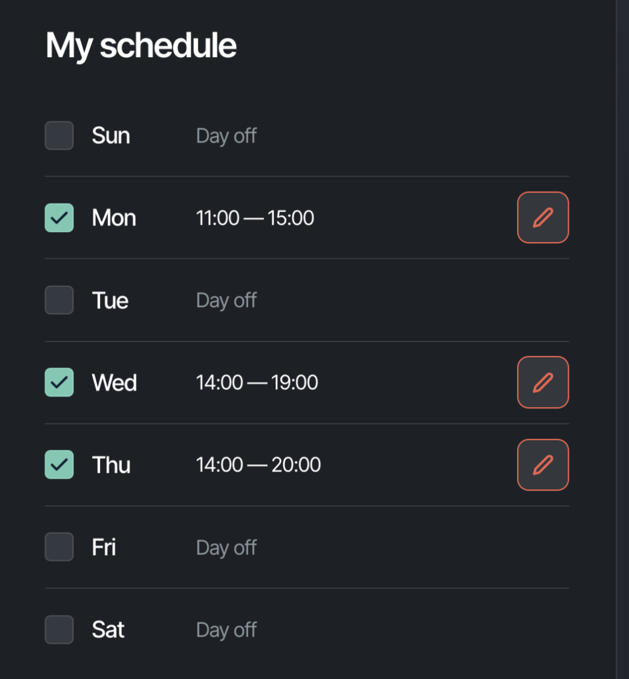Disable the Wed checkbox
The width and height of the screenshot is (629, 679).
pos(59,383)
